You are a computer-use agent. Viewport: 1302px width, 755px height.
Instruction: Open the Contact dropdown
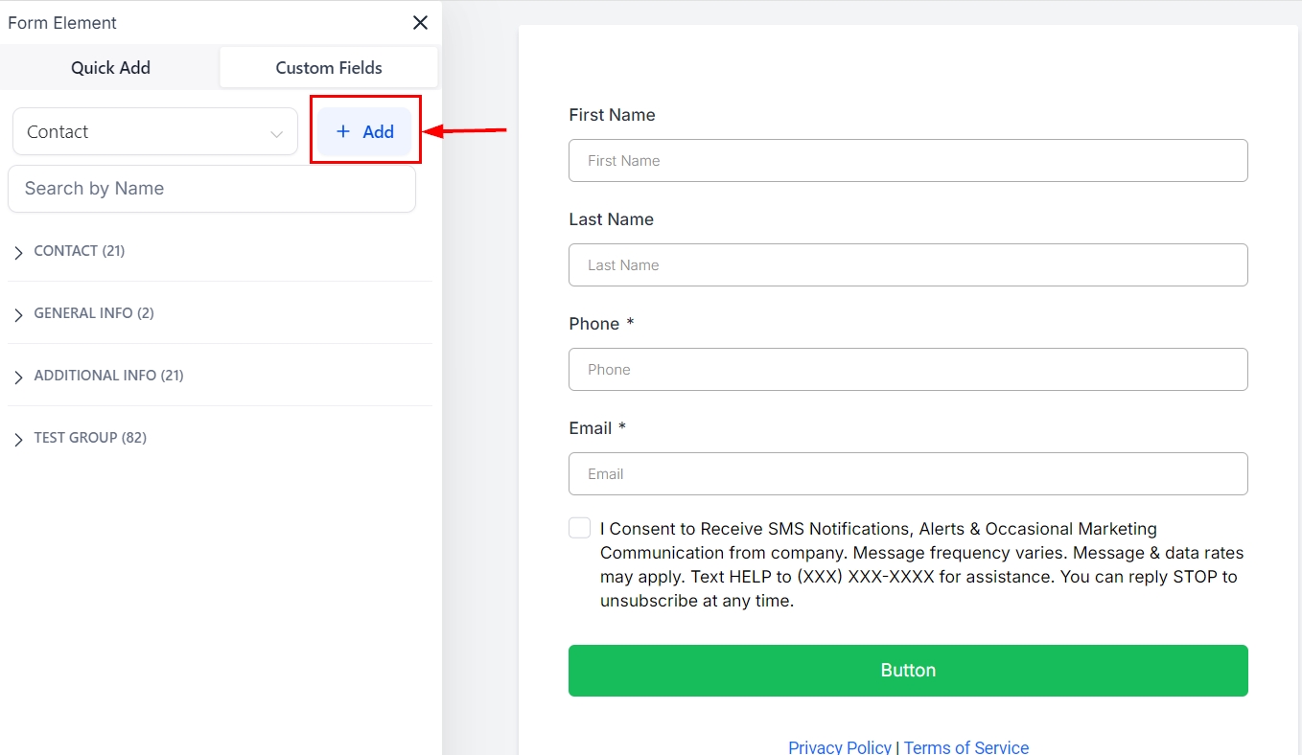(x=155, y=132)
